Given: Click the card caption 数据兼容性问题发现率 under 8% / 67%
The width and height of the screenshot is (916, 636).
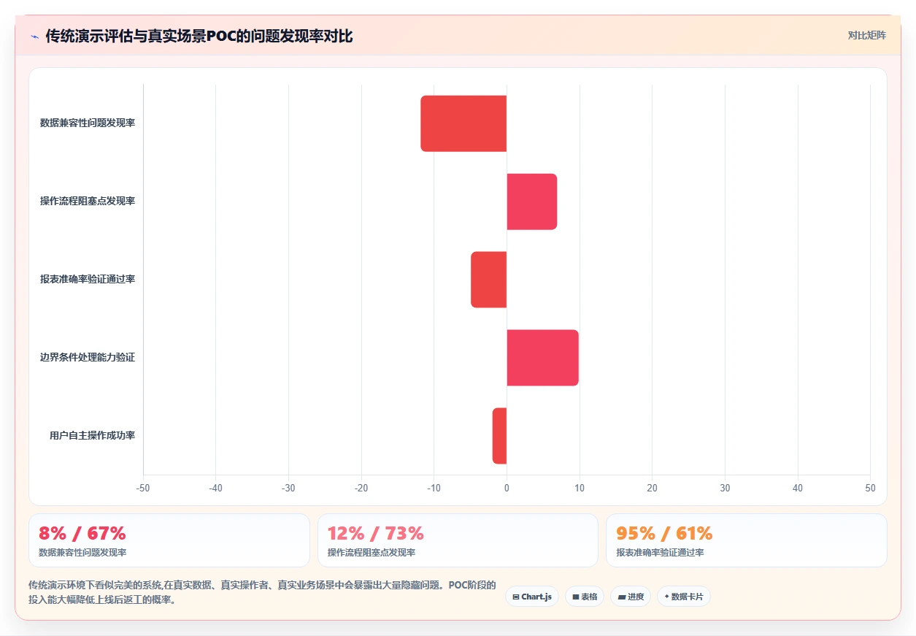Looking at the screenshot, I should pos(82,553).
